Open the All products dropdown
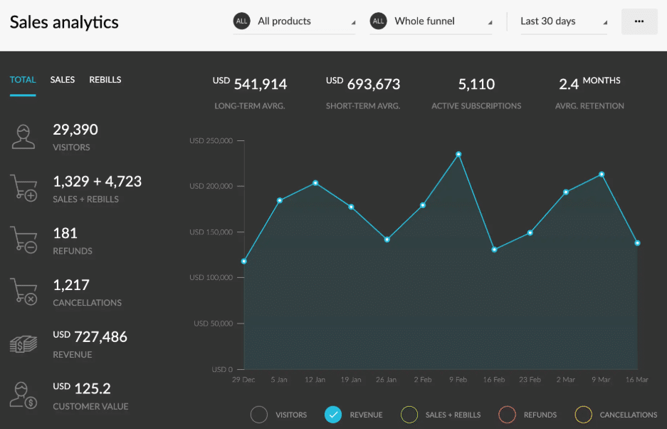 tap(305, 21)
